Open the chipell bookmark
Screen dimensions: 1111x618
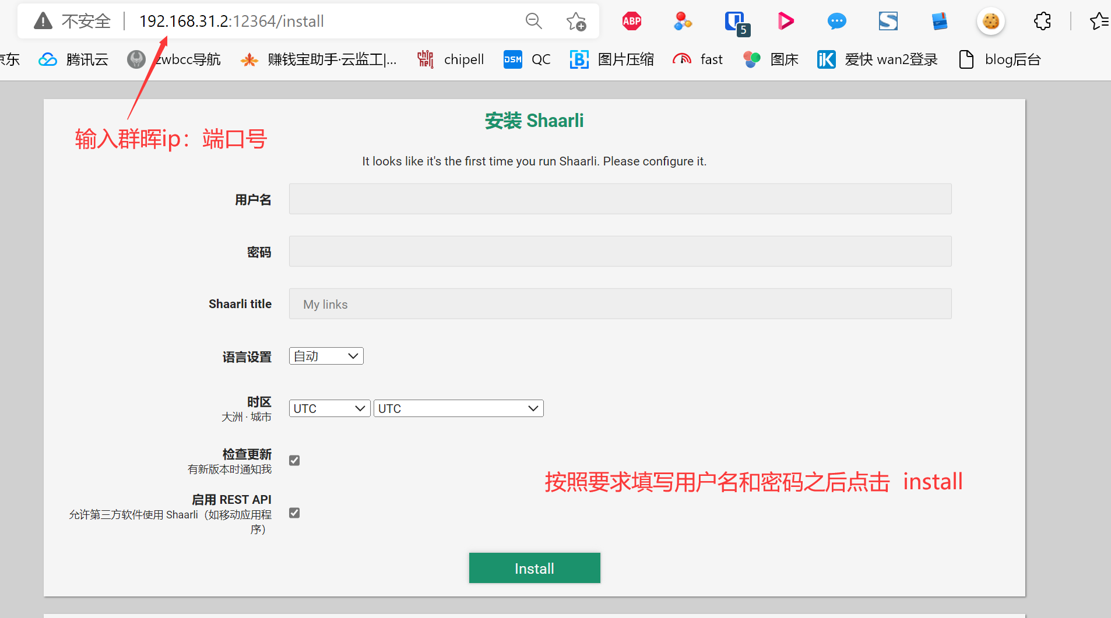point(451,59)
